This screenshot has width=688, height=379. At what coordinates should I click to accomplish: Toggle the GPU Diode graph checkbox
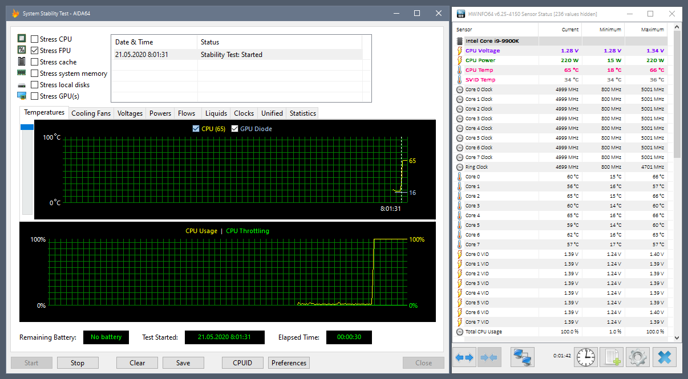(234, 129)
